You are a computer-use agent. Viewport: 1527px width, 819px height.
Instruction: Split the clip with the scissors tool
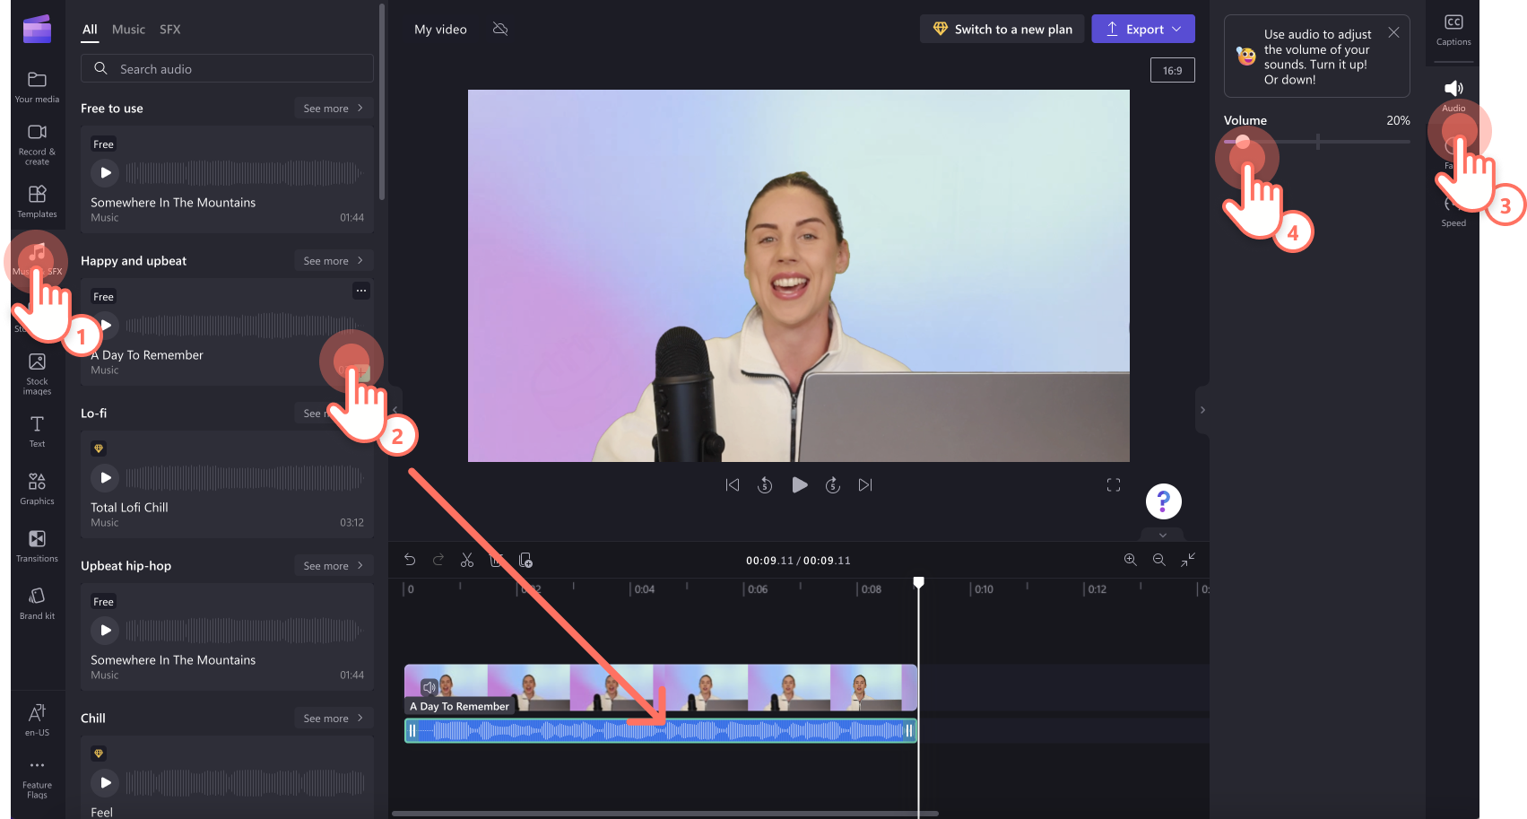point(467,560)
